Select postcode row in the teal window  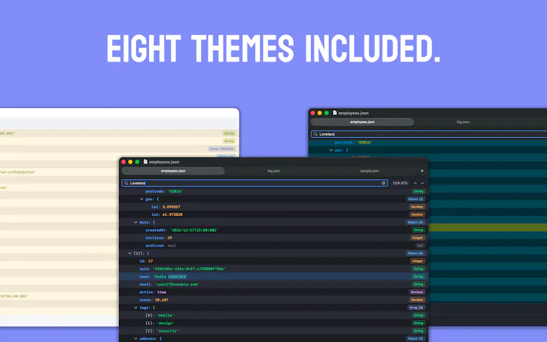tap(428, 143)
